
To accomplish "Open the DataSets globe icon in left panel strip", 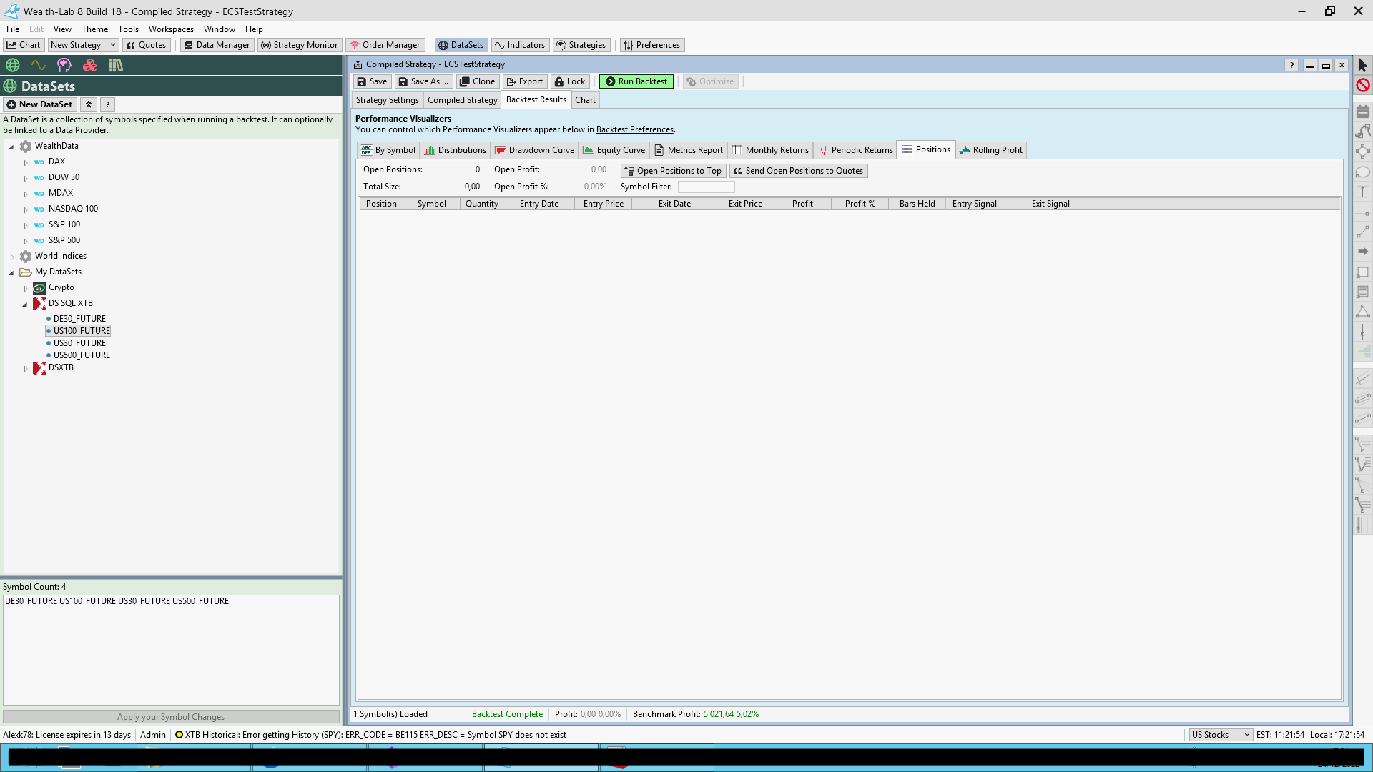I will pos(13,65).
